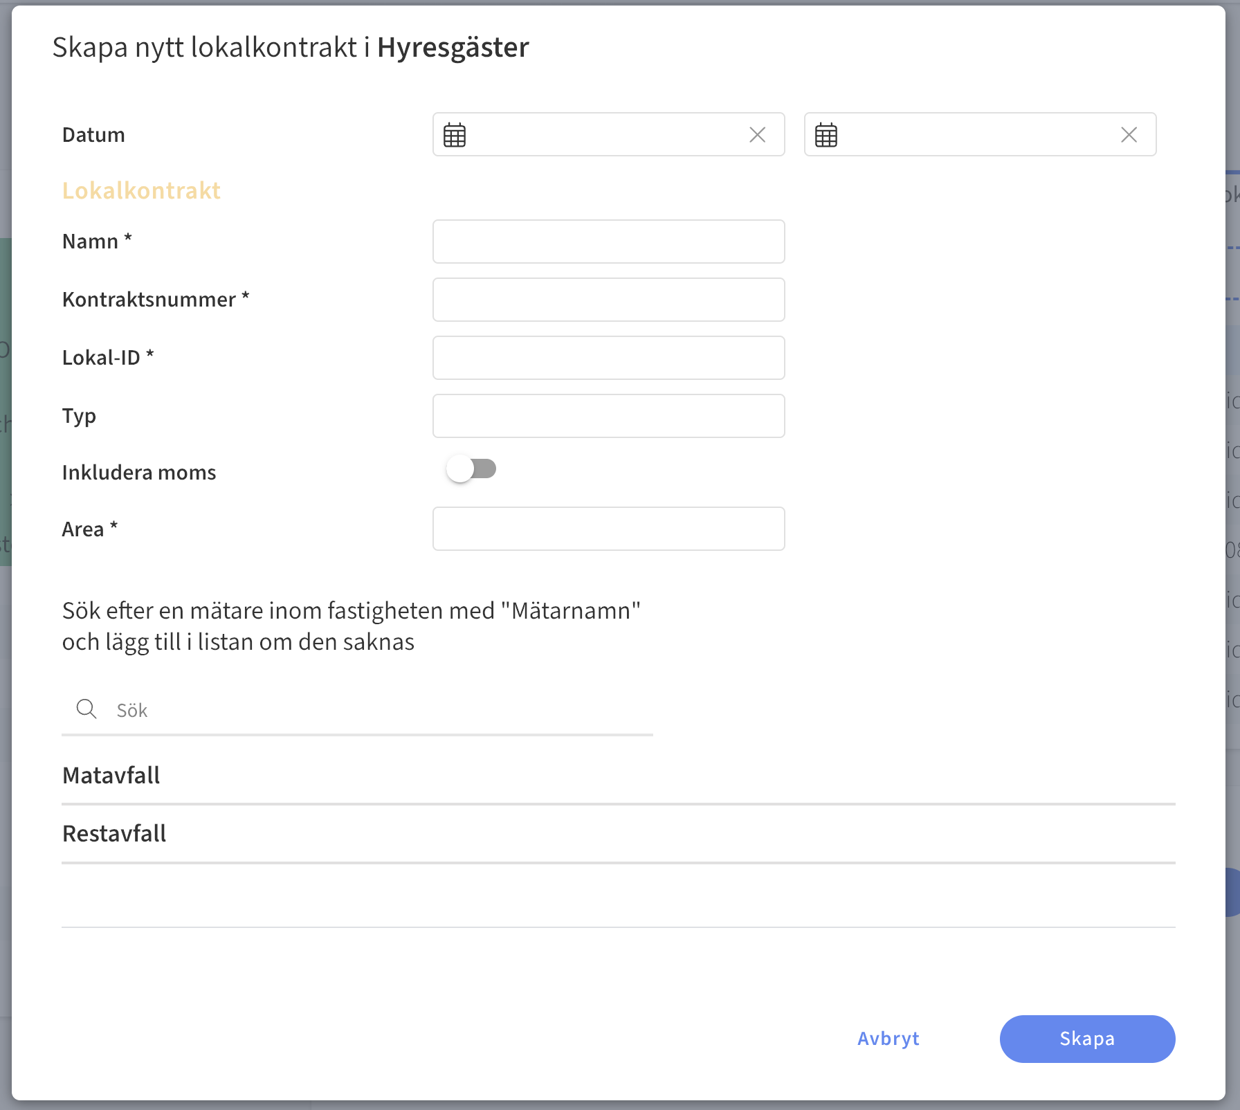Click the end date input field

(980, 134)
